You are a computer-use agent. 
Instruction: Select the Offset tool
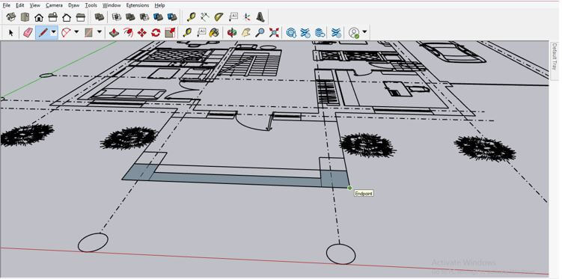128,33
